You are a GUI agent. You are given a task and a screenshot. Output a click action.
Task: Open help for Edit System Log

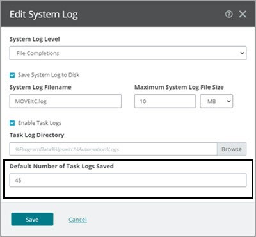point(228,14)
